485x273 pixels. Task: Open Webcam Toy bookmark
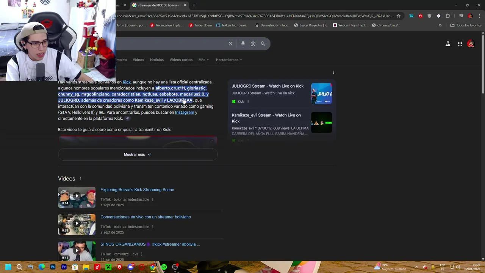(350, 25)
